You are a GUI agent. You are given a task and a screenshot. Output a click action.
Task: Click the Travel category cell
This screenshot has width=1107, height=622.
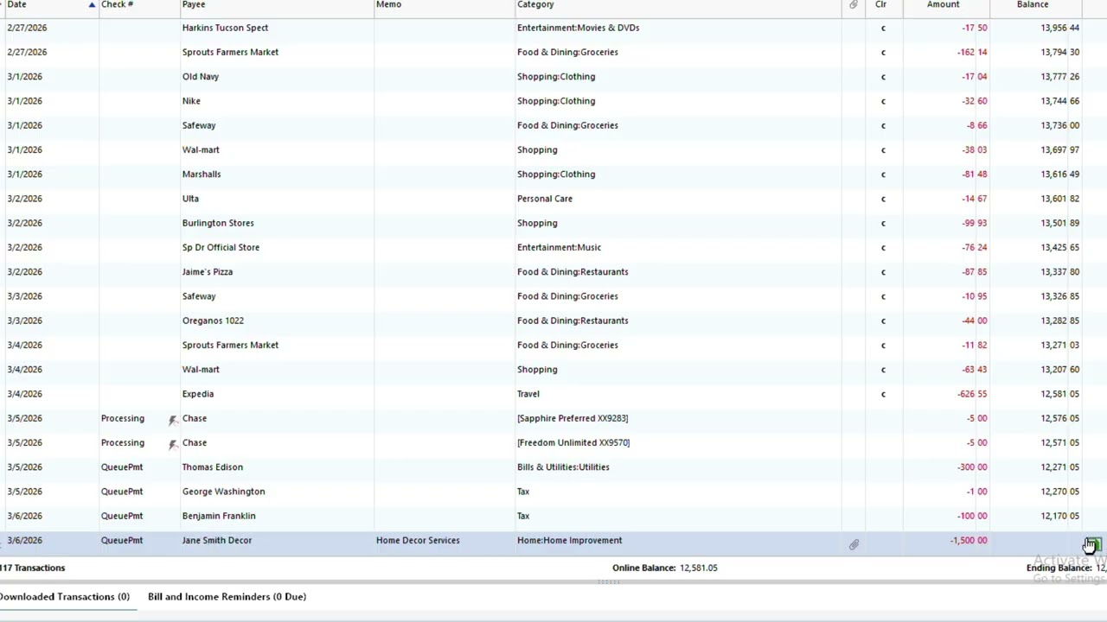pyautogui.click(x=528, y=394)
